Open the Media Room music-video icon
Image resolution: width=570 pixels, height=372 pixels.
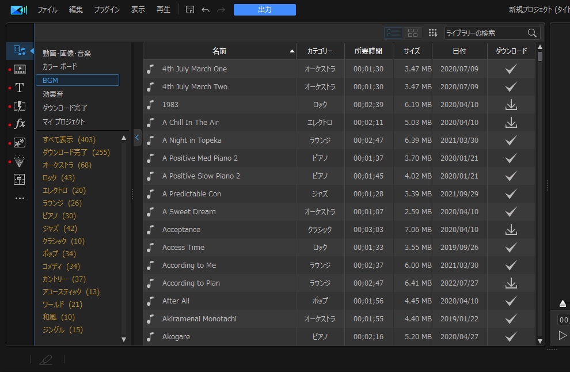(x=19, y=51)
